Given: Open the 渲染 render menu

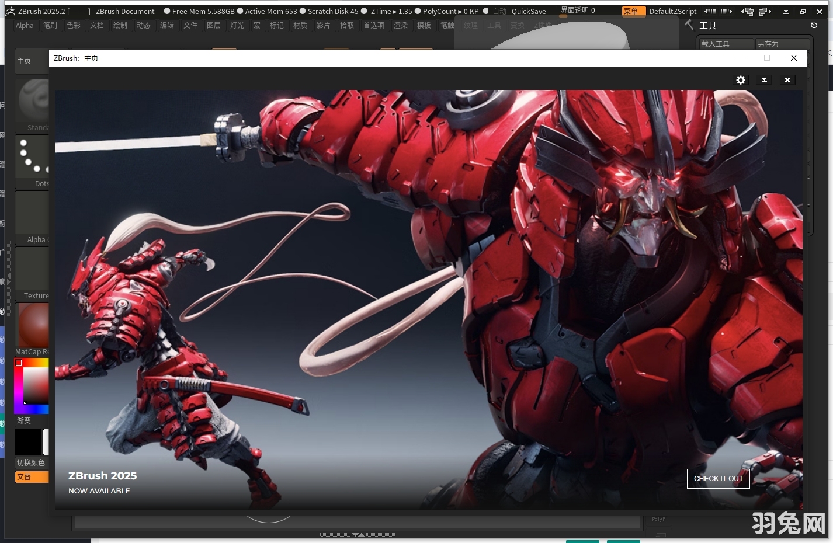Looking at the screenshot, I should 401,25.
